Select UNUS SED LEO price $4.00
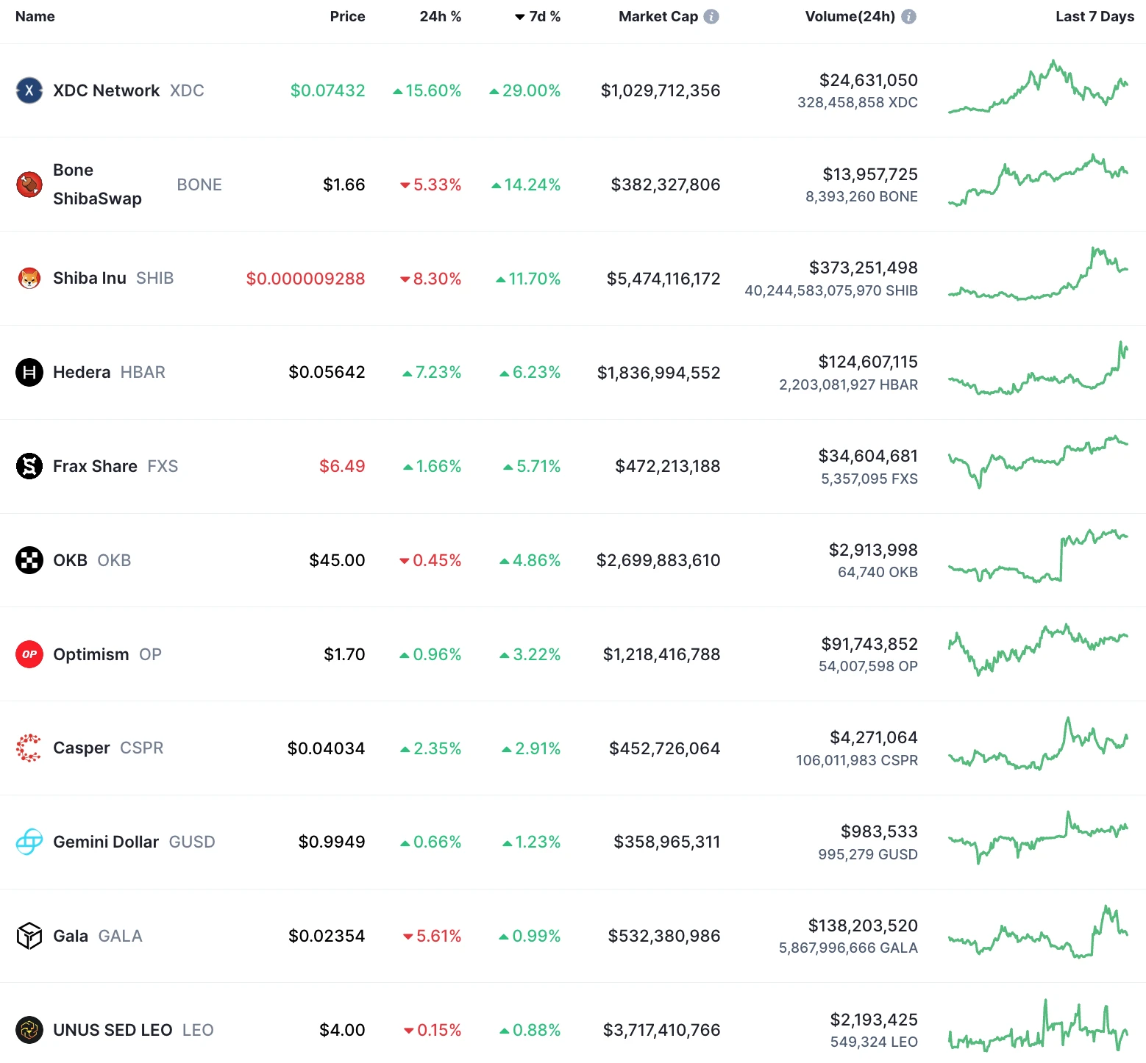 [342, 1030]
